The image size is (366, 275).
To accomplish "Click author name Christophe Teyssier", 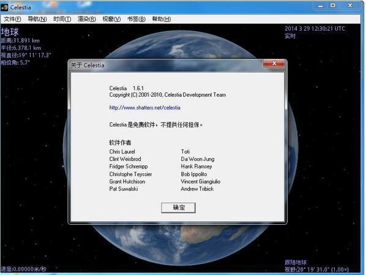I will [130, 174].
